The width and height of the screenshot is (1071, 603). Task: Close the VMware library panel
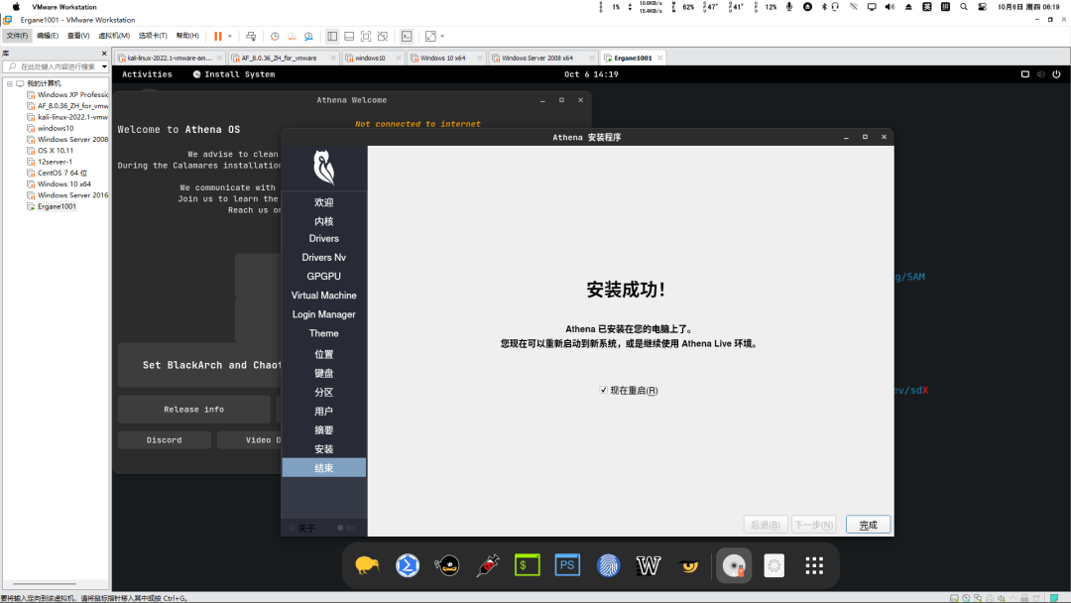[104, 54]
